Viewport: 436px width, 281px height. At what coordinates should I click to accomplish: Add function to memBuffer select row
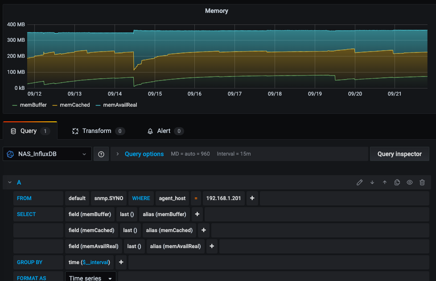(x=197, y=214)
